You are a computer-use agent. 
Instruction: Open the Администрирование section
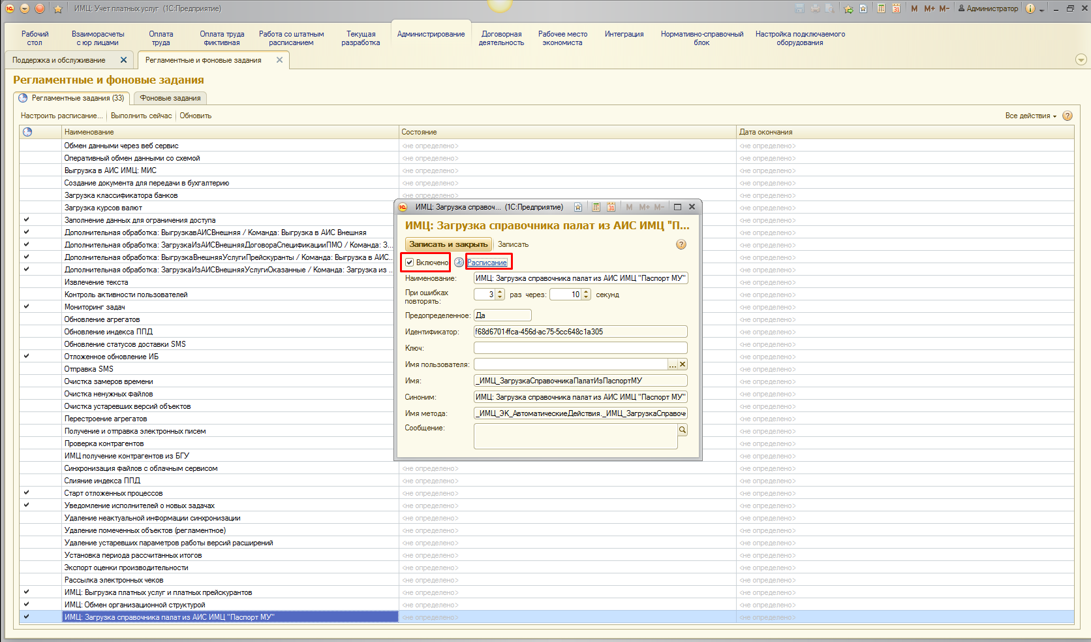(x=431, y=34)
